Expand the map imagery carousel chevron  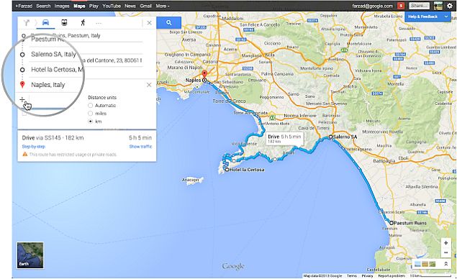445,264
